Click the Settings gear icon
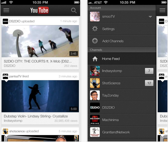Image resolution: width=168 pixels, height=142 pixels. (95, 29)
